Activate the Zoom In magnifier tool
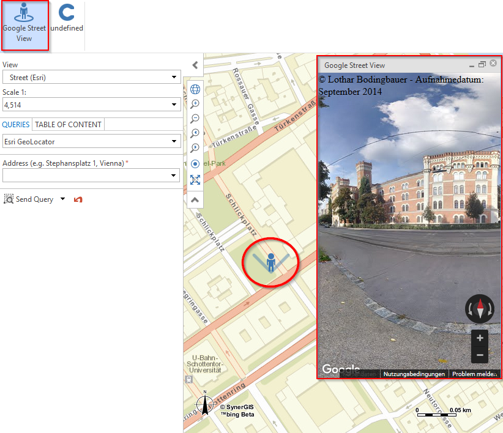503x433 pixels. pos(195,104)
